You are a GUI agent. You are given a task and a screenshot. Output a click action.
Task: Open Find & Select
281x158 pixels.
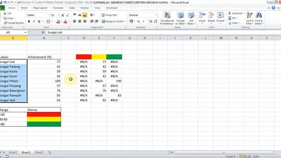point(259,18)
